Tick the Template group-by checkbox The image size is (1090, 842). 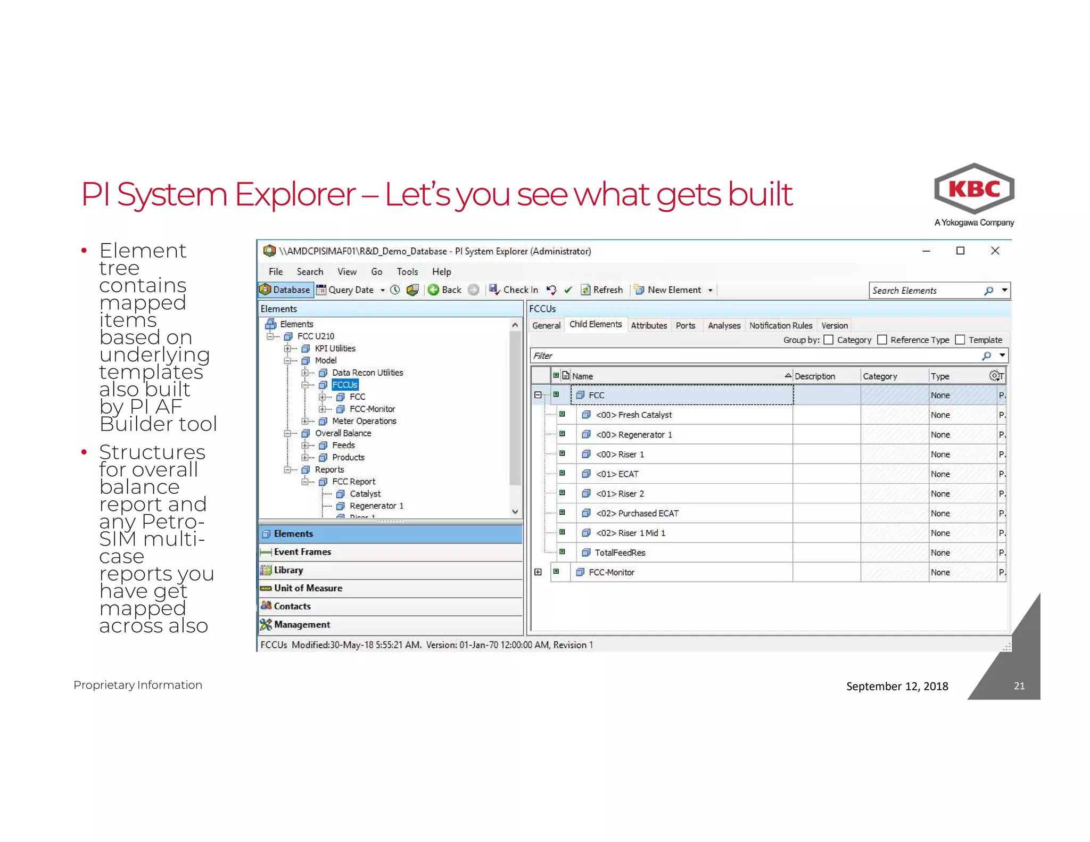pyautogui.click(x=960, y=340)
